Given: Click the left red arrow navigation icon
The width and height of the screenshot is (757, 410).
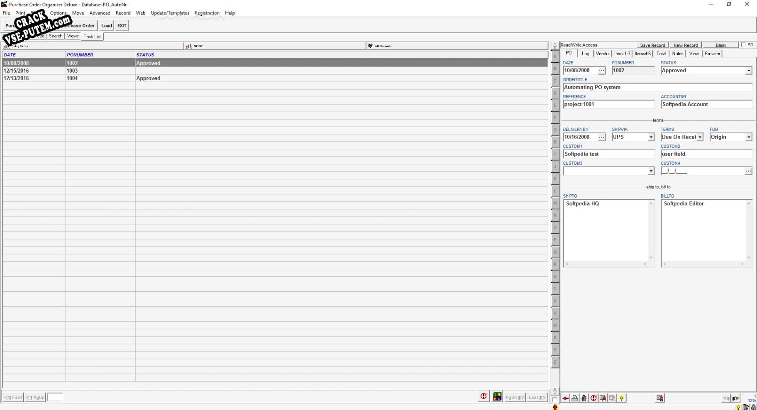Looking at the screenshot, I should [565, 398].
